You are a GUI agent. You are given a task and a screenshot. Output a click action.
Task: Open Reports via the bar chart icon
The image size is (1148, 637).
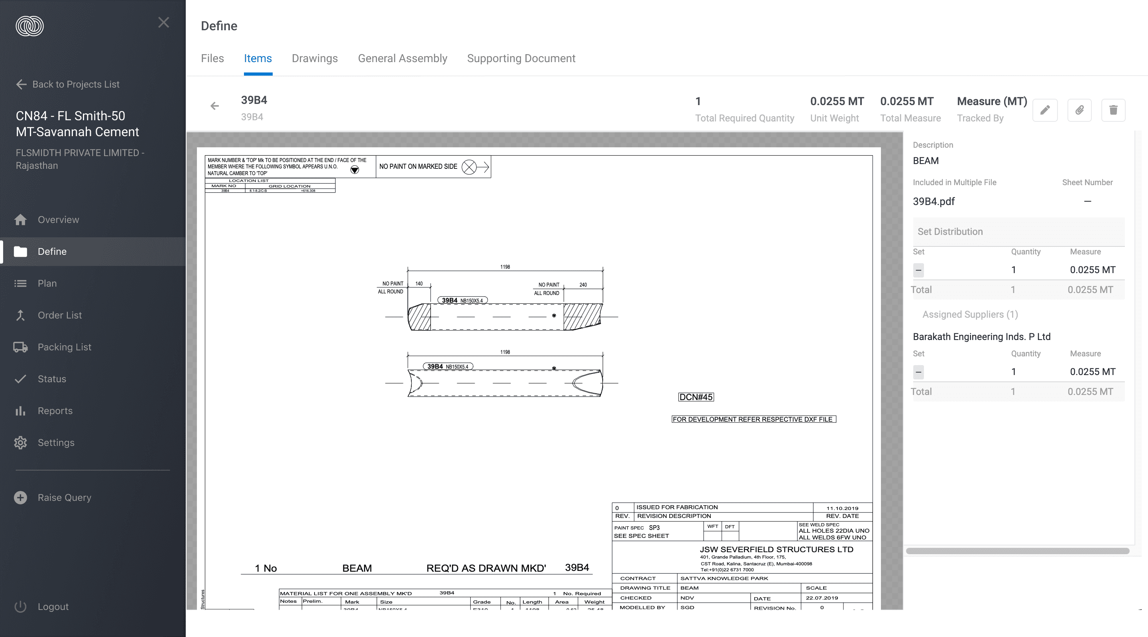[x=20, y=411]
